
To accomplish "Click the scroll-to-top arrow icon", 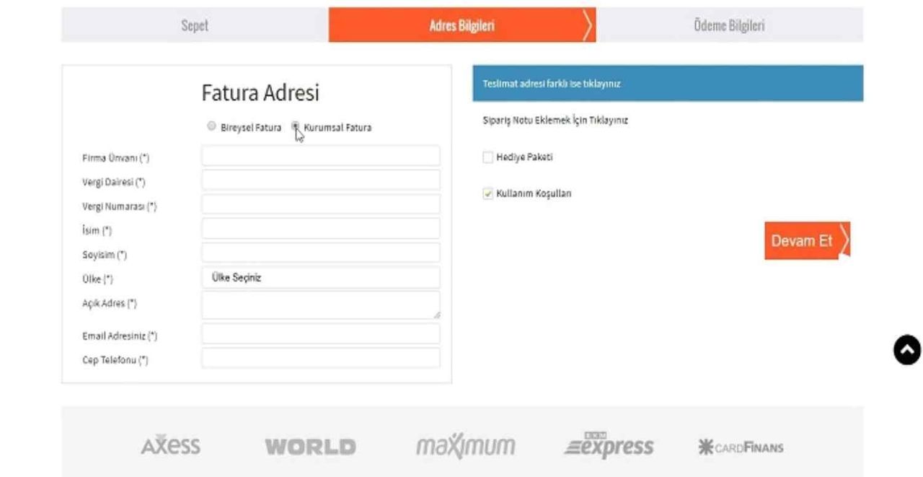I will (x=907, y=350).
